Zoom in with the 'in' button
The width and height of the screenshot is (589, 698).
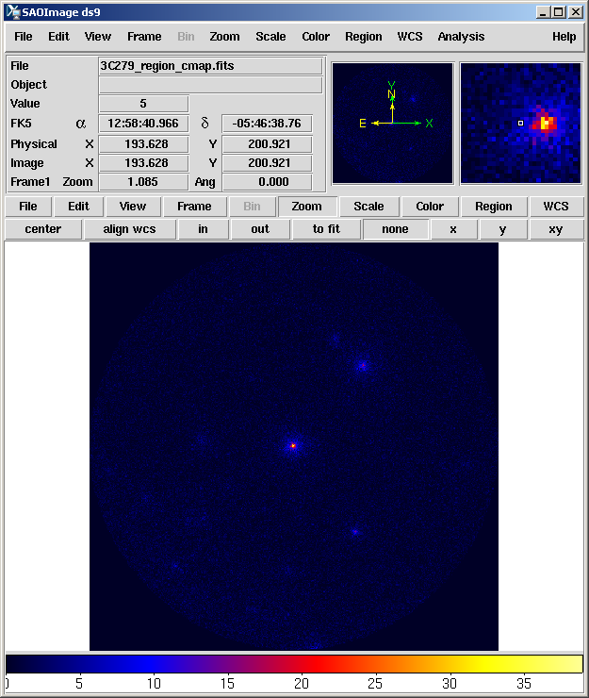[x=203, y=229]
